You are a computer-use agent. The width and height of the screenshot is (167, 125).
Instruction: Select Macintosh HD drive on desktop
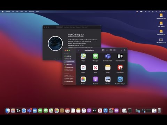(161, 32)
